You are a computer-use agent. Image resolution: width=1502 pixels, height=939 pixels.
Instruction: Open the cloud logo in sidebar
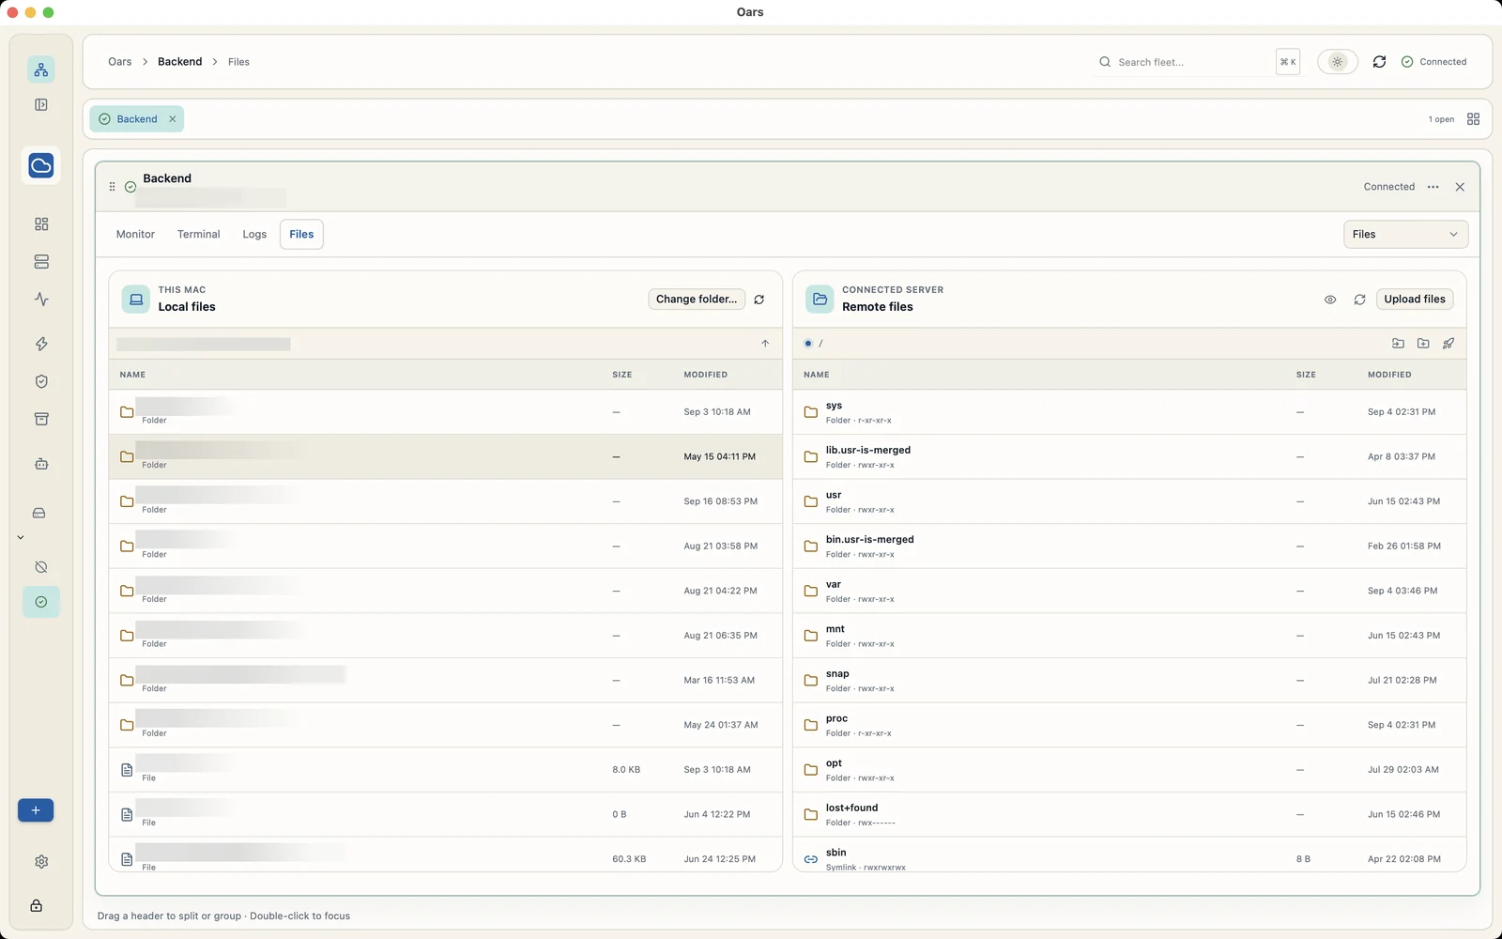(40, 166)
